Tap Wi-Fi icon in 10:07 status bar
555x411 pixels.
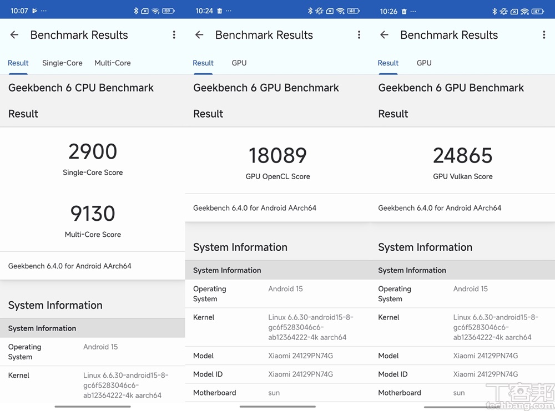click(155, 11)
